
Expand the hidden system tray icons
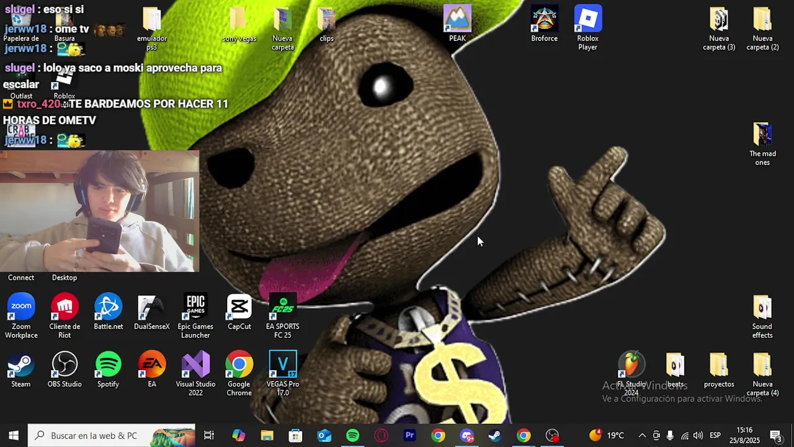[x=642, y=435]
